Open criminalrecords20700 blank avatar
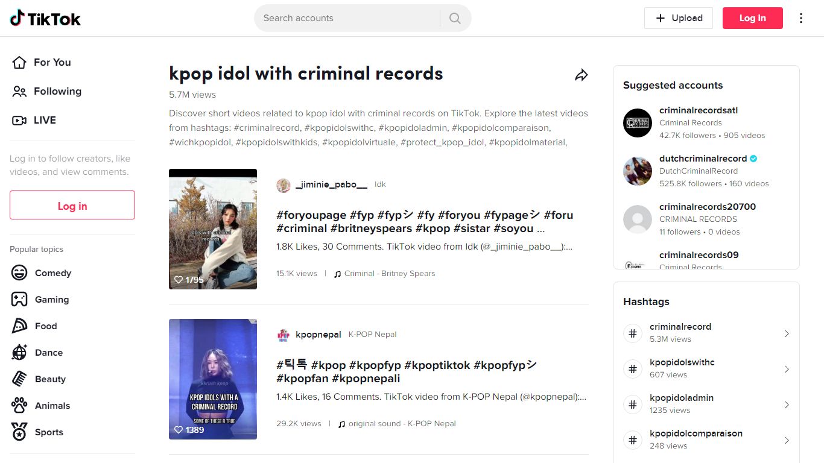The width and height of the screenshot is (824, 463). (638, 219)
